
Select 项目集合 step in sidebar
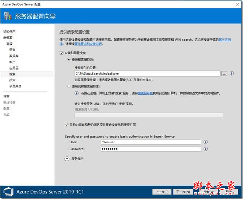15,86
